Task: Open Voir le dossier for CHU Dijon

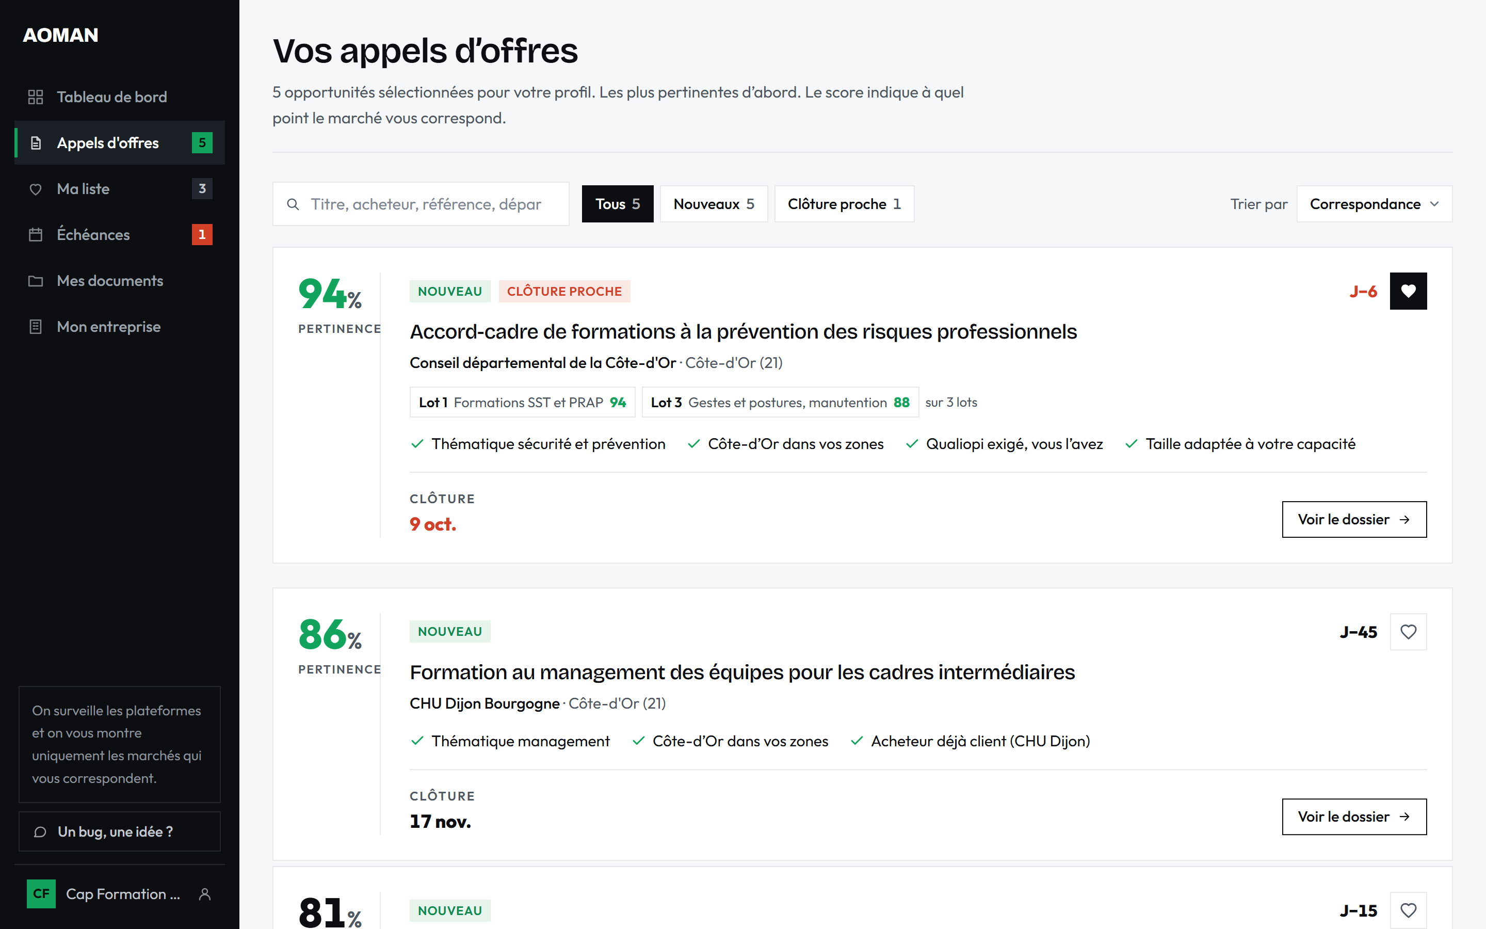Action: coord(1354,816)
